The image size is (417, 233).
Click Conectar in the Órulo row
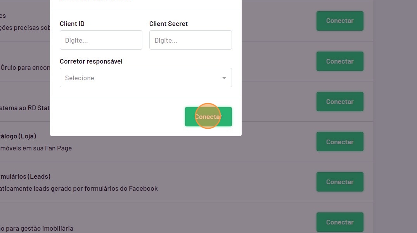(x=340, y=61)
